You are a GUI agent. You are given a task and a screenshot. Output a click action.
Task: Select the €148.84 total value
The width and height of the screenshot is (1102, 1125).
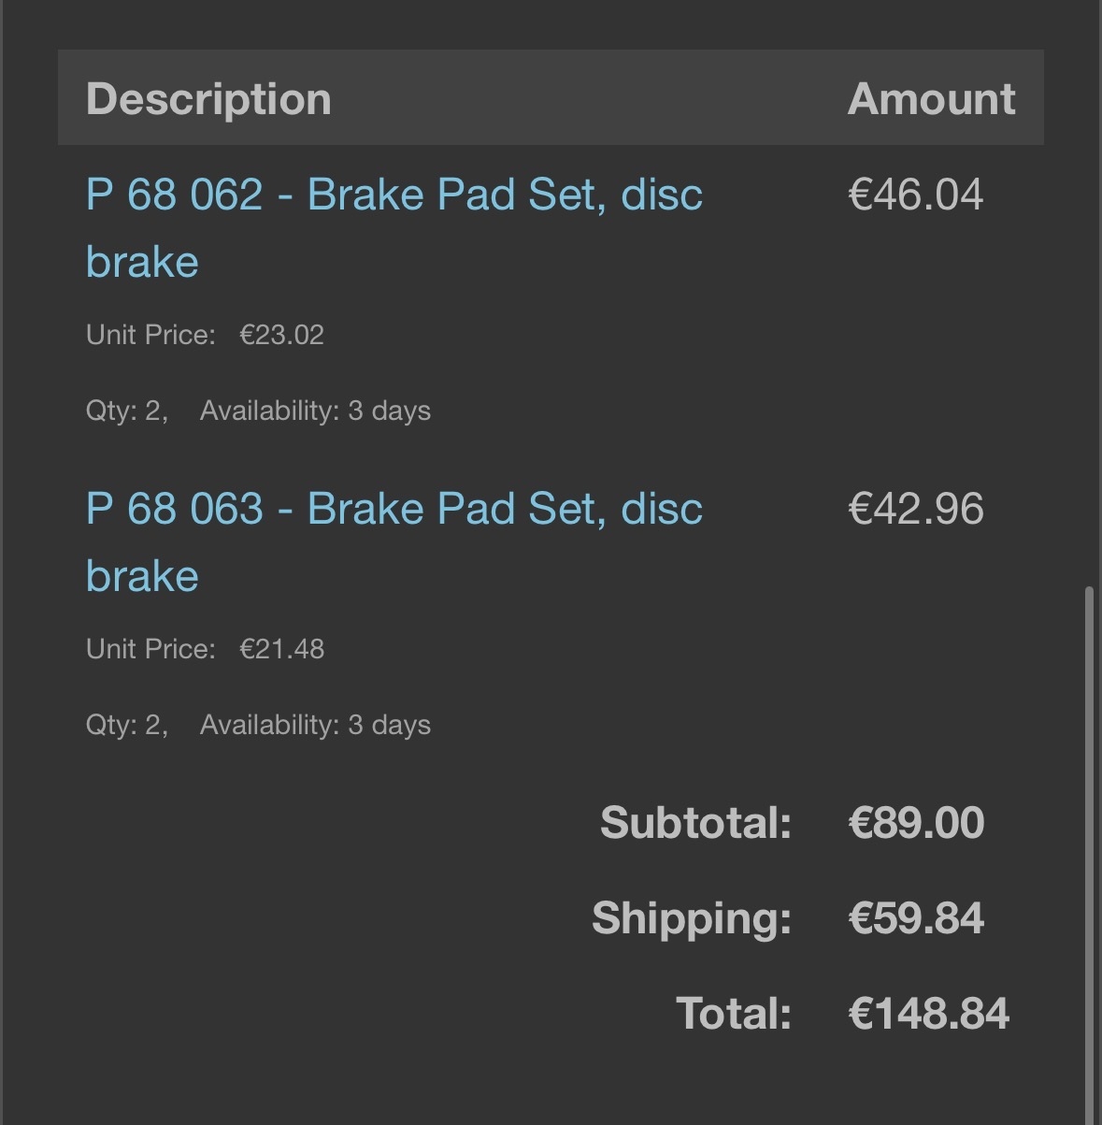point(928,1014)
